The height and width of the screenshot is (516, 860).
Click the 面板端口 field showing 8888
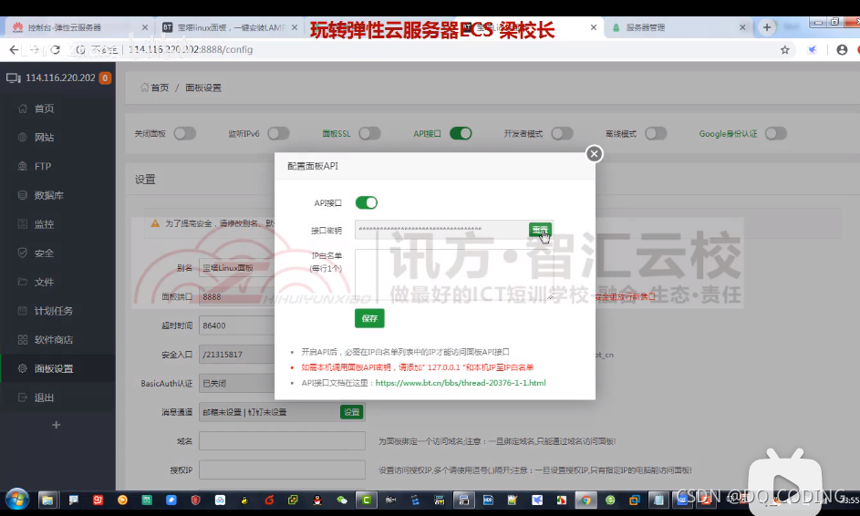(x=237, y=296)
